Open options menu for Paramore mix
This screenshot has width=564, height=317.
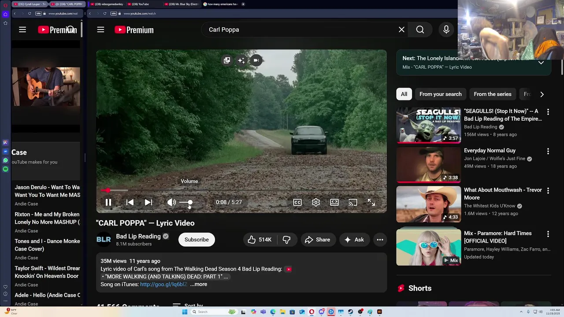click(x=548, y=234)
